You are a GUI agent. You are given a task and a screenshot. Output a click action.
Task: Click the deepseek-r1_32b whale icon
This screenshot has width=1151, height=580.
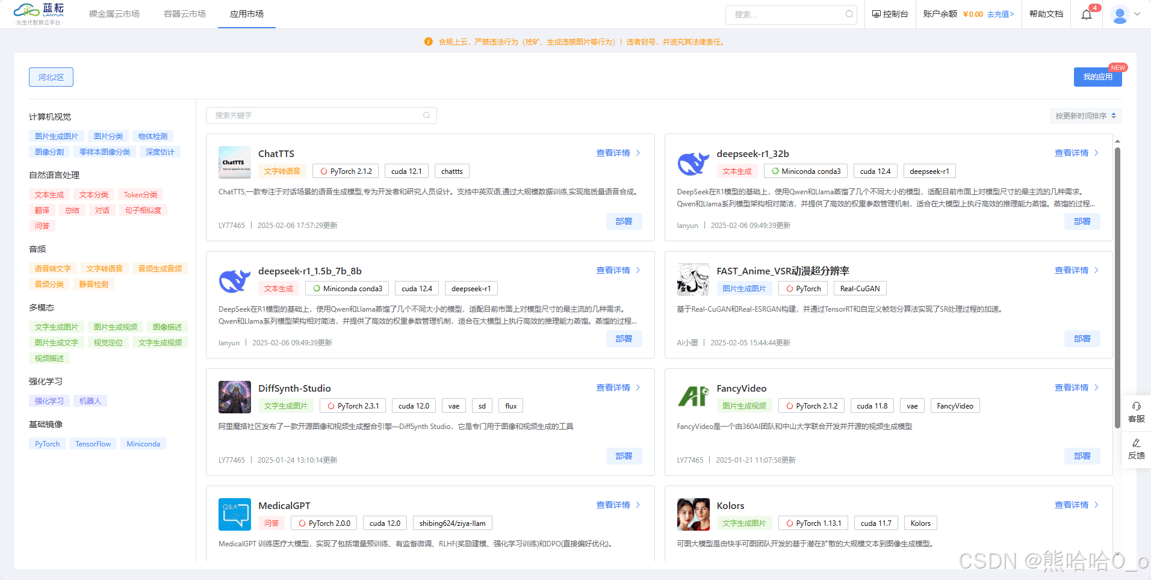693,162
